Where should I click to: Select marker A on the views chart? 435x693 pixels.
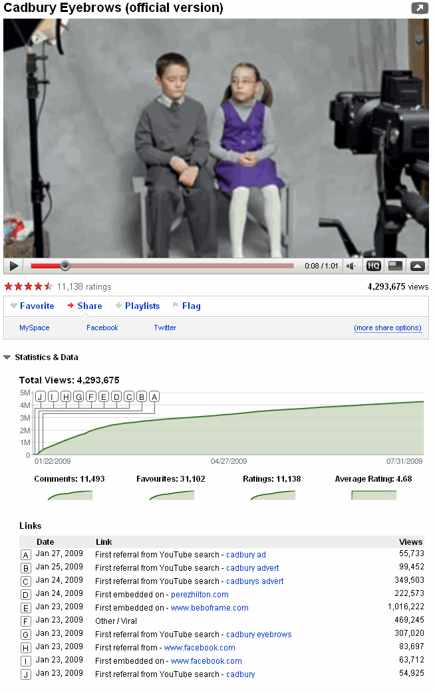pos(154,397)
